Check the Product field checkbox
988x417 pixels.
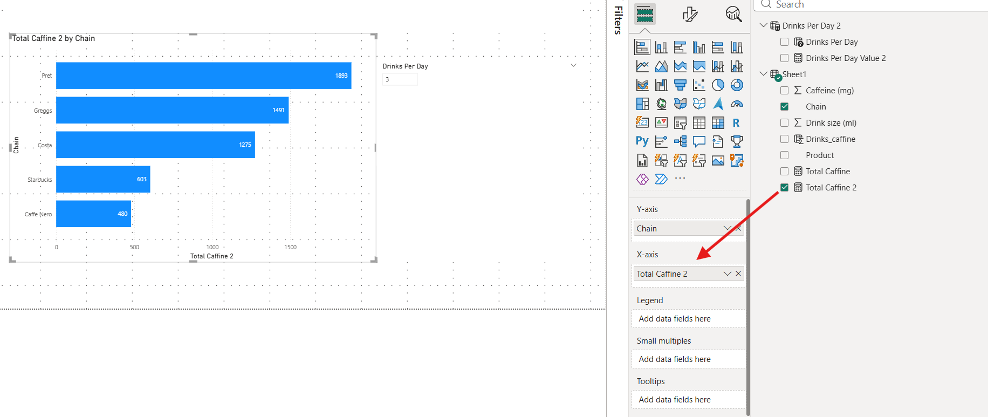[785, 155]
